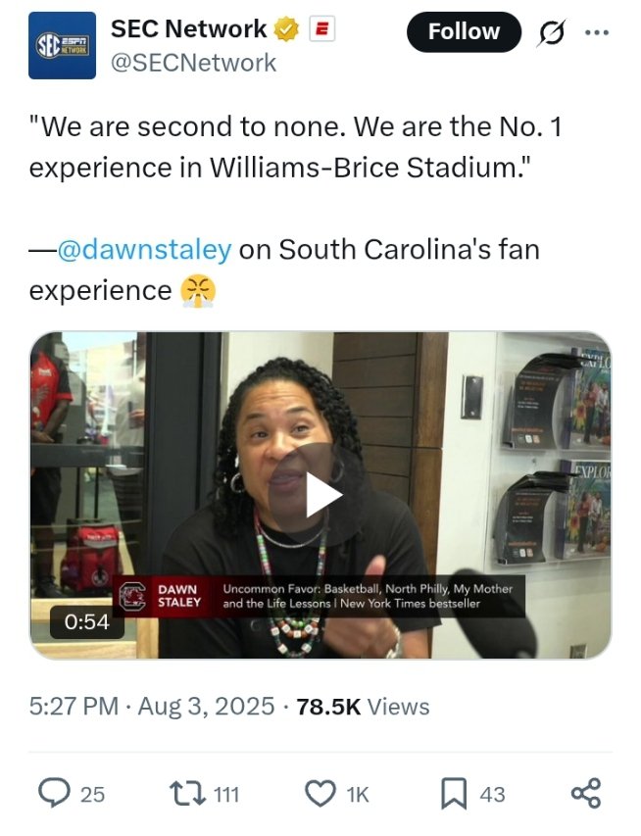Share the tweet via share icon
The width and height of the screenshot is (641, 836).
point(586,793)
